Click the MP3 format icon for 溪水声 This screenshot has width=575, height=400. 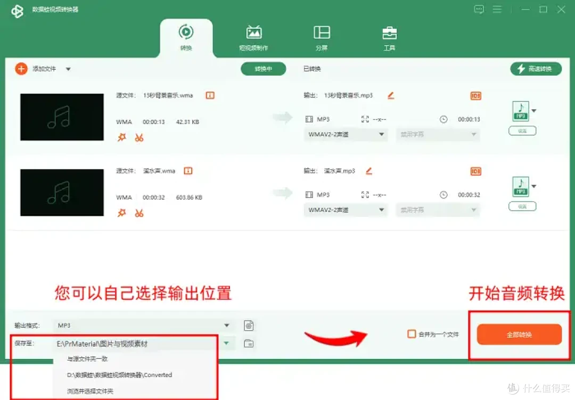[521, 186]
